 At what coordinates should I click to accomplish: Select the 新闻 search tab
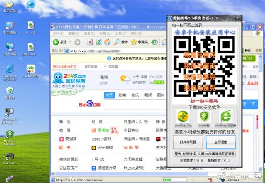122,95
